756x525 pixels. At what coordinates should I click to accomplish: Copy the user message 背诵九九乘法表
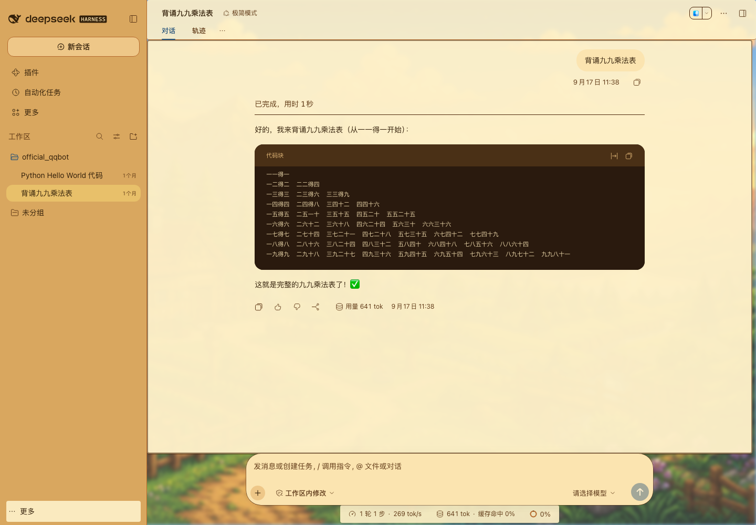point(637,82)
